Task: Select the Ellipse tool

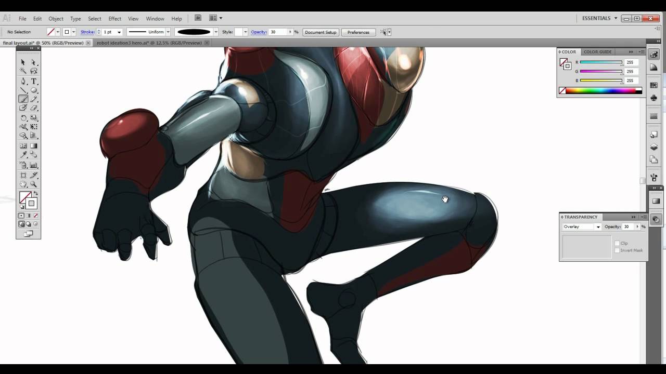Action: pos(34,90)
